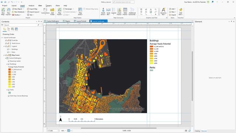
Task: Collapse the Legend node in Contents
Action: coord(4,46)
